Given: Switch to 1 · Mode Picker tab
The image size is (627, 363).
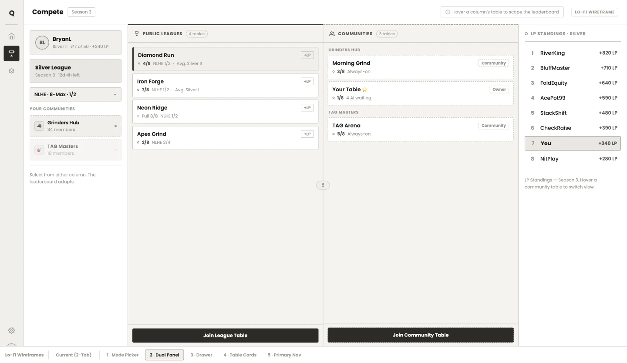Looking at the screenshot, I should 122,355.
